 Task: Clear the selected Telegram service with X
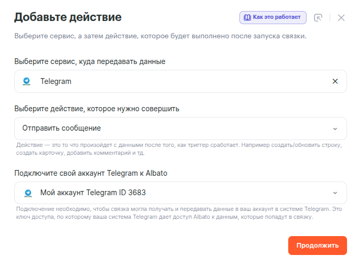(x=335, y=81)
